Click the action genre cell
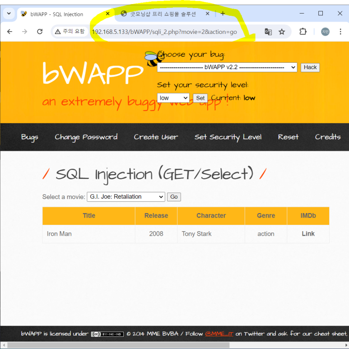The height and width of the screenshot is (349, 349). [x=266, y=234]
